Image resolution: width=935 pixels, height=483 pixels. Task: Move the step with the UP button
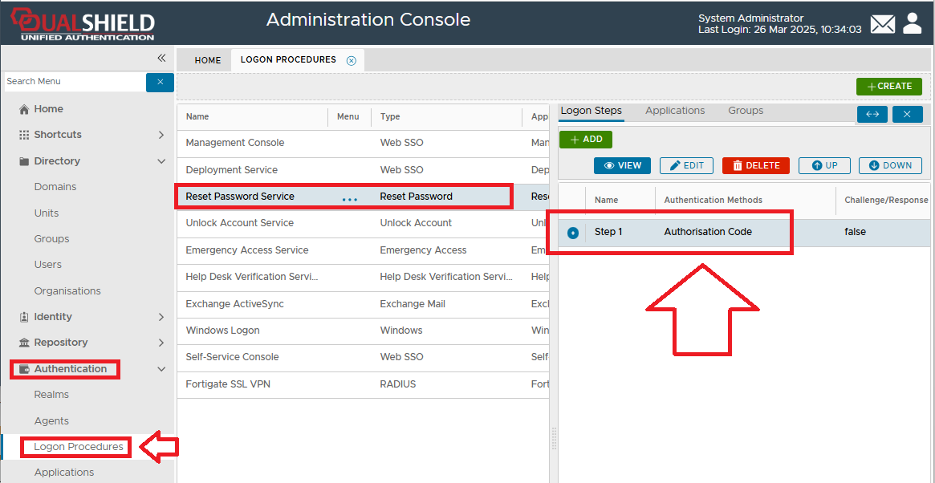824,165
